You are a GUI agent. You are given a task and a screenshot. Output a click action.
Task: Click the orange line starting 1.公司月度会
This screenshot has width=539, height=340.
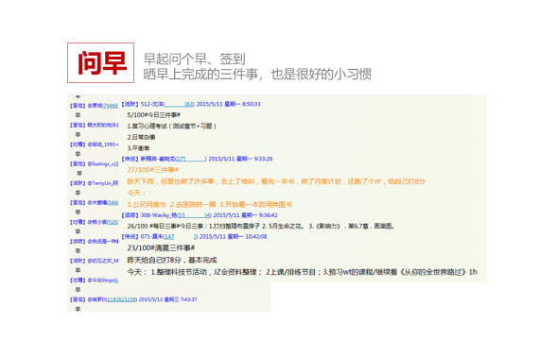[210, 205]
